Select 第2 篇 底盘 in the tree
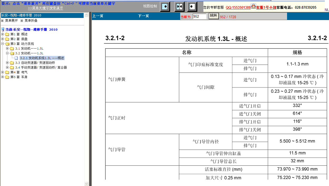 click(x=19, y=39)
